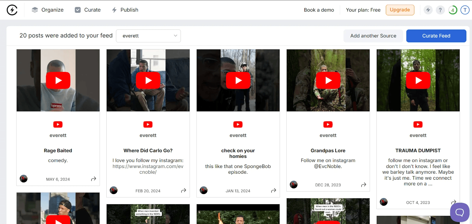Click the OCT 4, 2023 date

(418, 203)
